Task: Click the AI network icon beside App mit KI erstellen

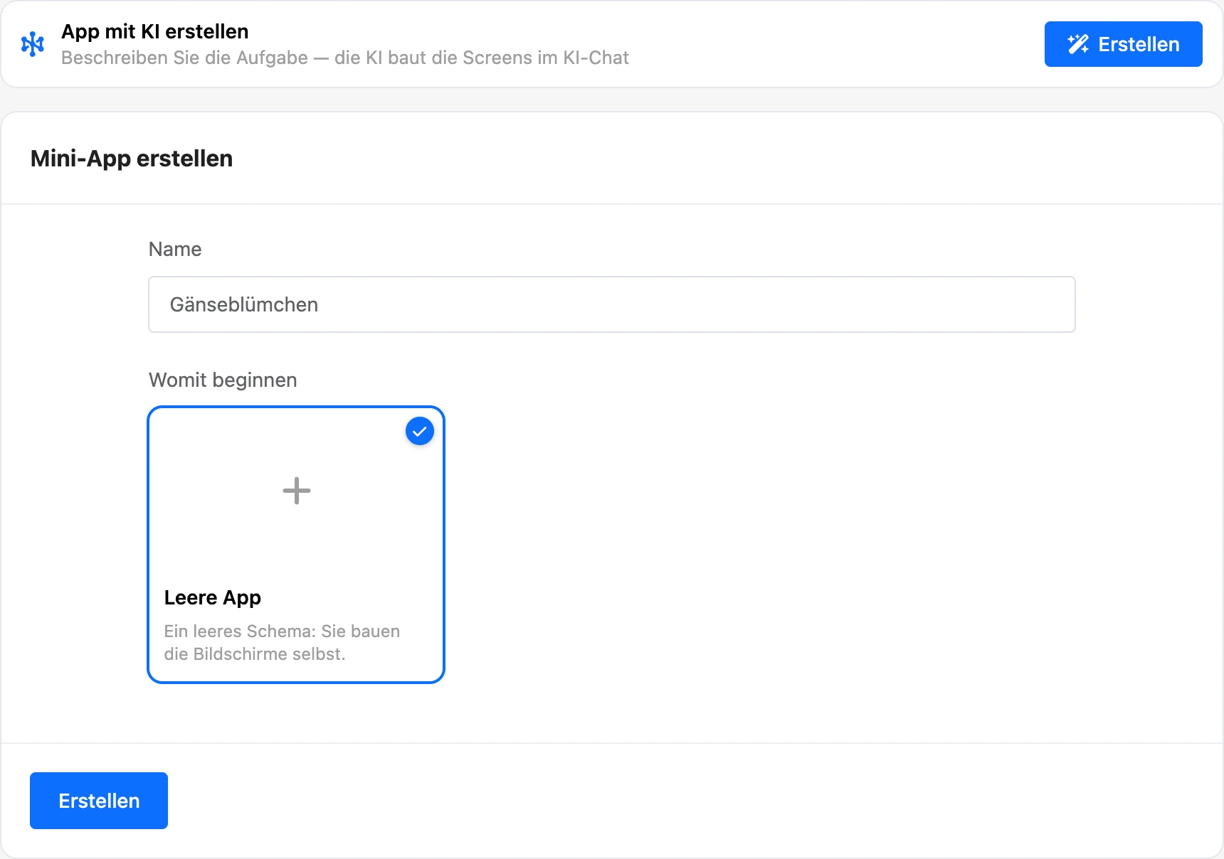Action: (x=33, y=44)
